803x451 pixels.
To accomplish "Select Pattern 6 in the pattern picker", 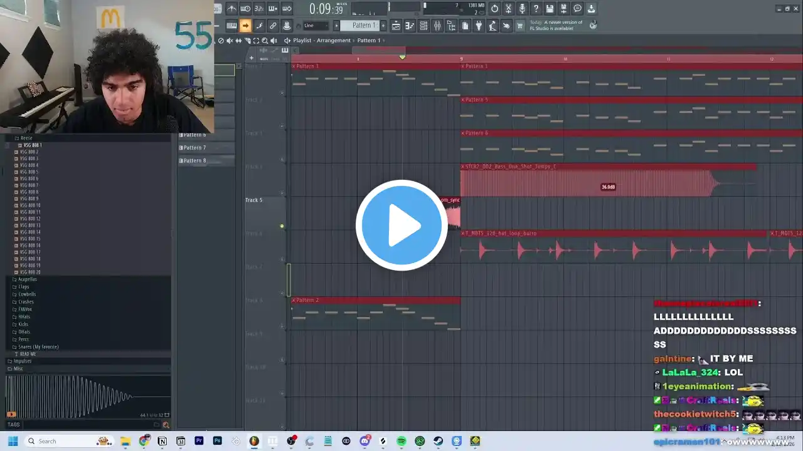I will (206, 135).
